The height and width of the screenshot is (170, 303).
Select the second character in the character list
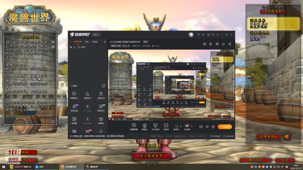tap(273, 36)
